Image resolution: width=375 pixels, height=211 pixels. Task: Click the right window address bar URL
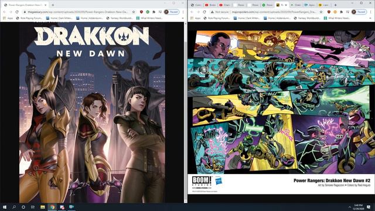click(x=274, y=12)
